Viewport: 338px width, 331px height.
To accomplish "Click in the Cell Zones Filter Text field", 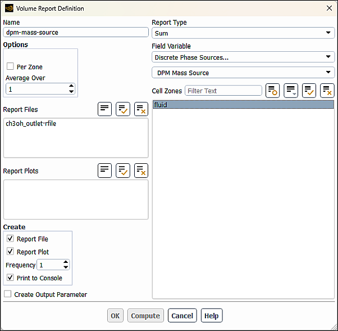I will point(223,91).
